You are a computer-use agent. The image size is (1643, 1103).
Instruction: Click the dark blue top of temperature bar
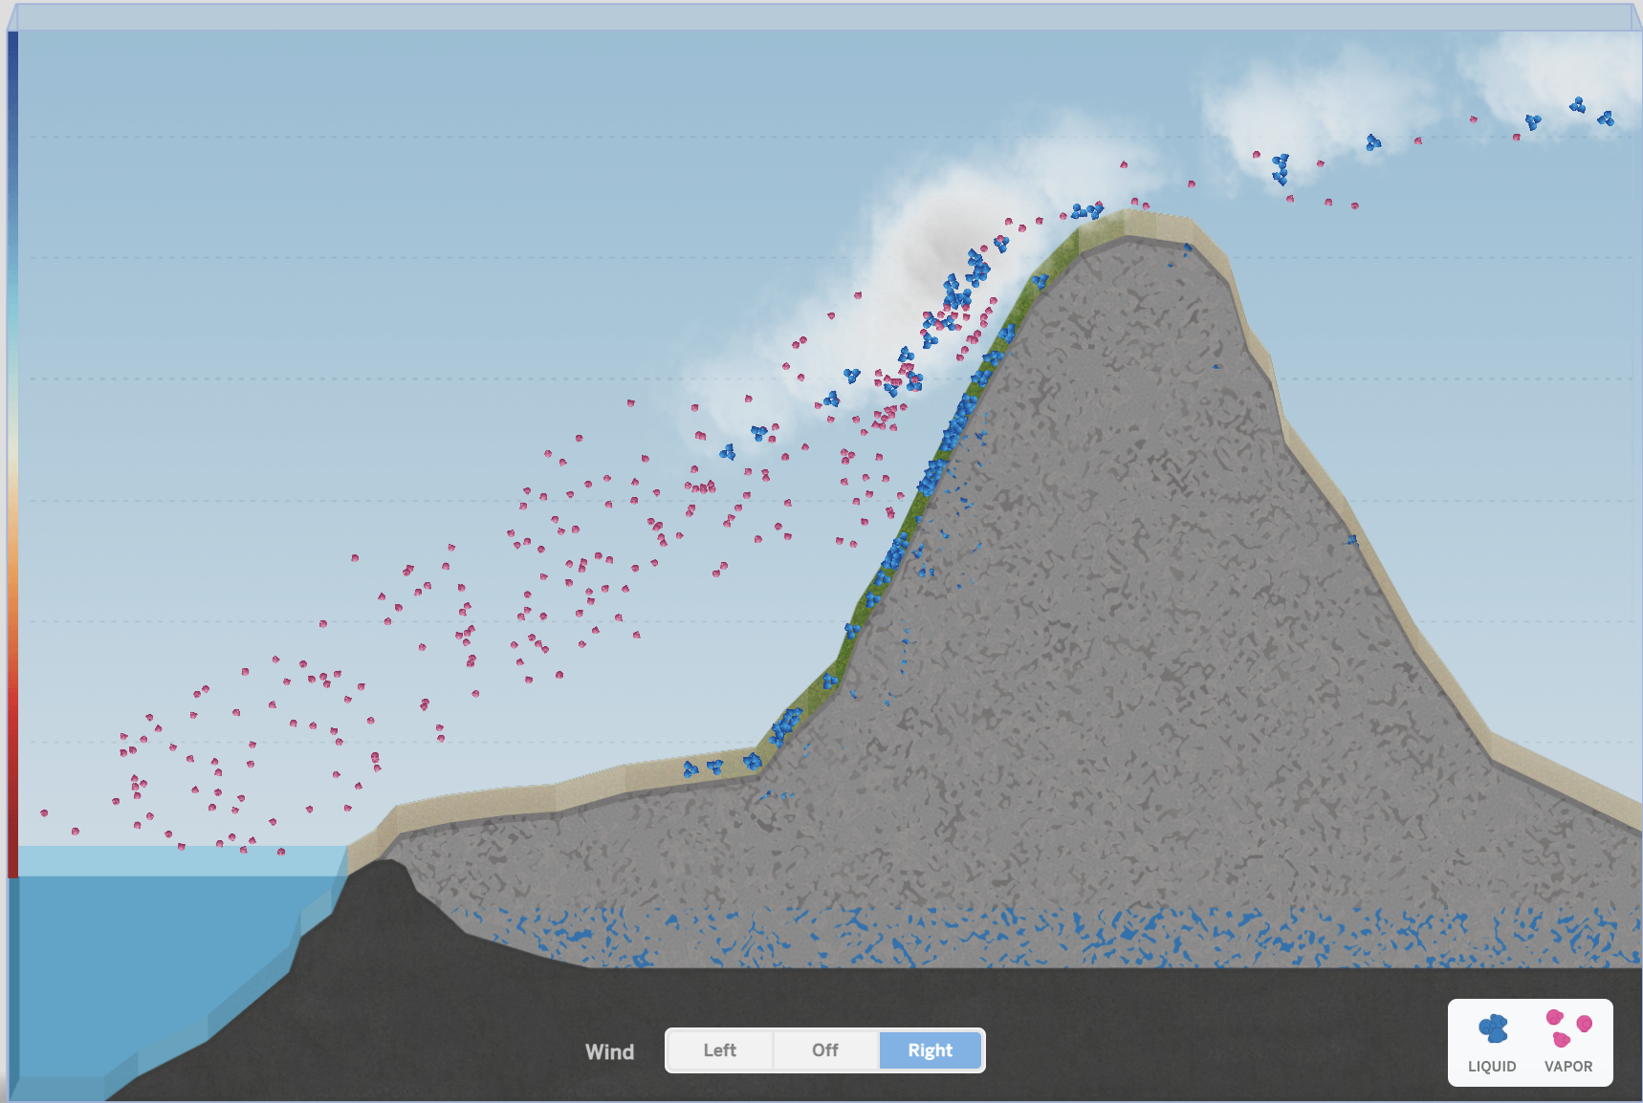[x=12, y=57]
